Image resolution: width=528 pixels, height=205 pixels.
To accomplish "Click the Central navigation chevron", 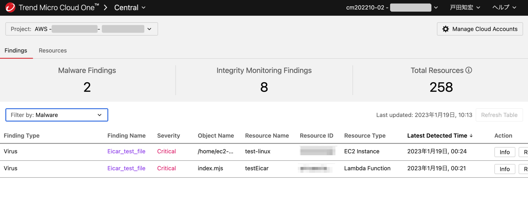I will 144,8.
